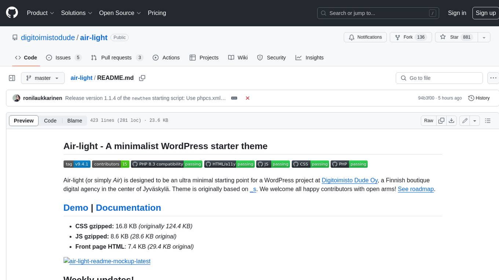
Task: Open the Documentation heading link
Action: coord(128,207)
